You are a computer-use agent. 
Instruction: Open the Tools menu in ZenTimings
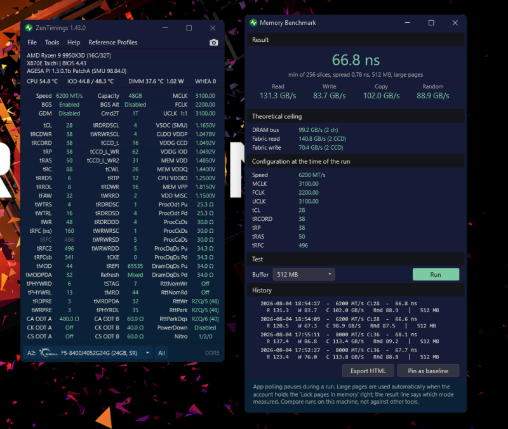(52, 43)
